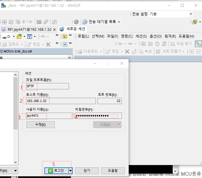Click the remote plus select icon
Image resolution: width=202 pixels, height=178 pixels.
click(192, 51)
